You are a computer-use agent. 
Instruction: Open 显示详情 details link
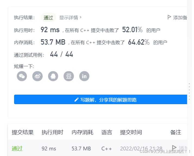coord(69,18)
